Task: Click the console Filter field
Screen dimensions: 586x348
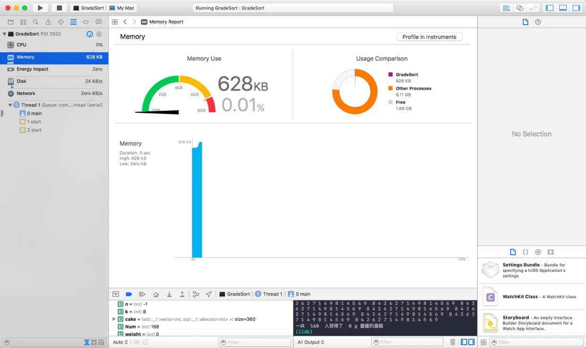Action: click(407, 342)
